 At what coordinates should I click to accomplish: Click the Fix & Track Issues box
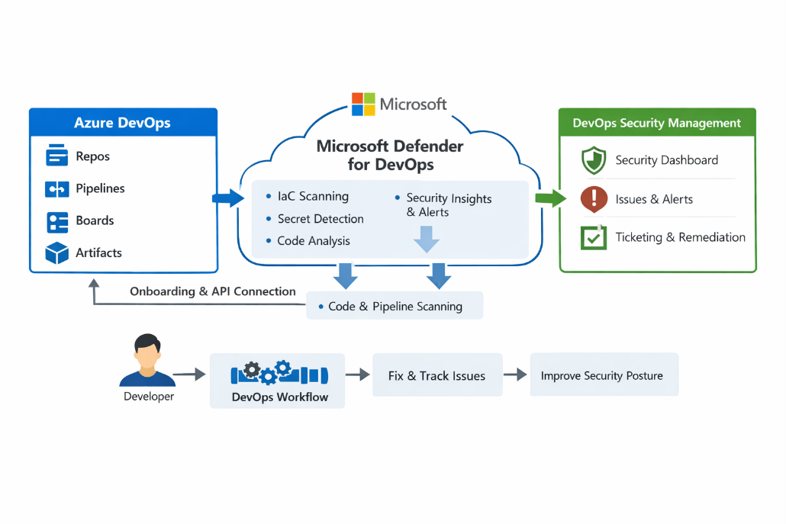click(437, 375)
